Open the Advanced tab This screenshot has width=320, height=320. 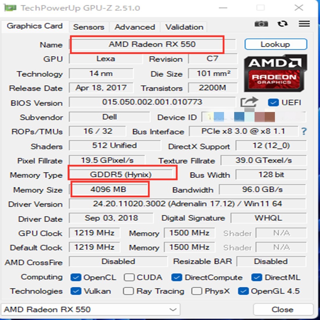tap(135, 27)
